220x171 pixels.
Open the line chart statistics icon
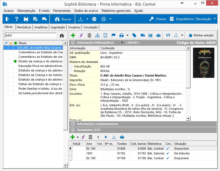click(150, 35)
